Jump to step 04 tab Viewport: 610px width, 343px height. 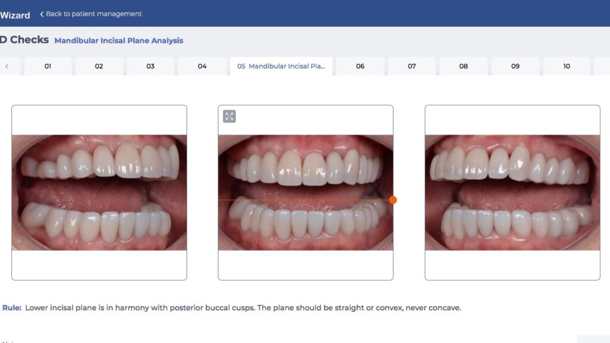[x=202, y=66]
